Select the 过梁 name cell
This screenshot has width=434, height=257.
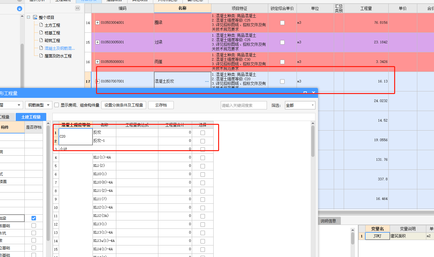coord(182,42)
